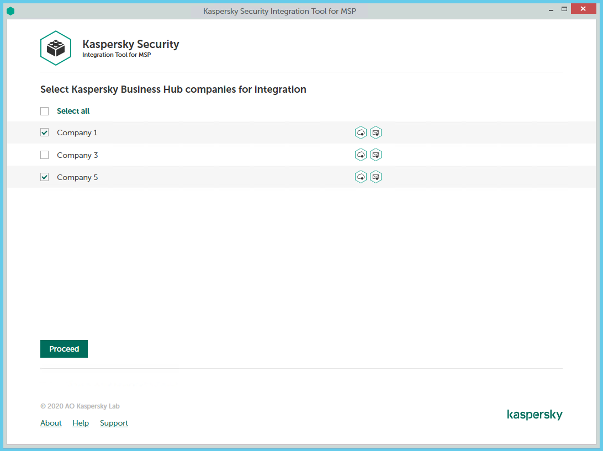603x451 pixels.
Task: Follow the Support link
Action: [x=114, y=423]
